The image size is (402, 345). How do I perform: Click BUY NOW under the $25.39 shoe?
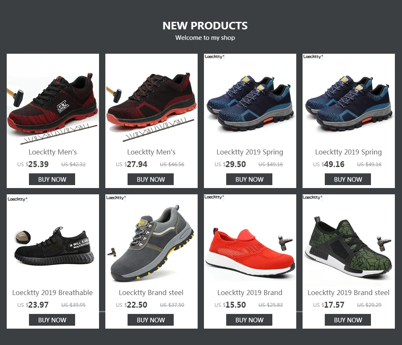[52, 179]
